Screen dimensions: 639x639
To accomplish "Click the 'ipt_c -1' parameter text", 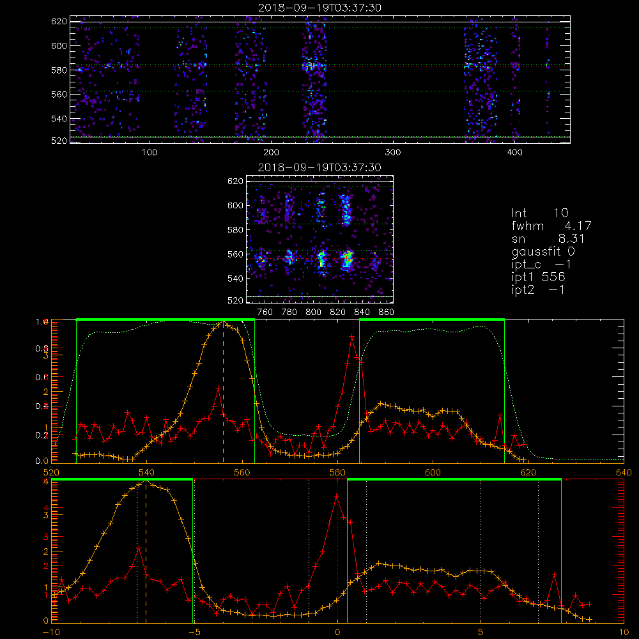I will click(x=541, y=265).
